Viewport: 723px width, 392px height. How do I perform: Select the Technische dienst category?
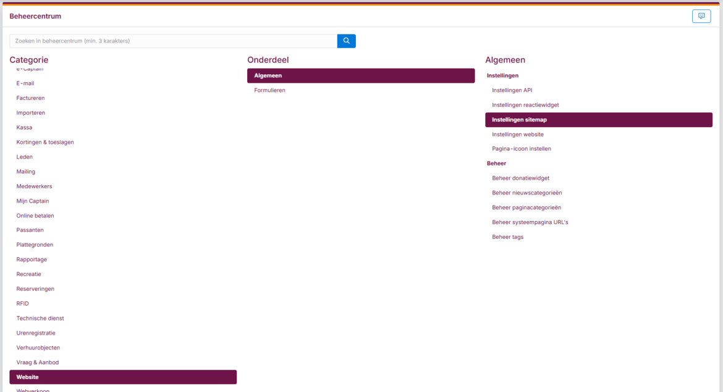pyautogui.click(x=40, y=318)
